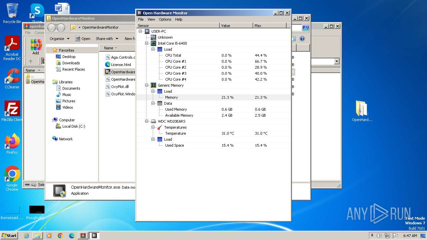Open Recent Places in Explorer sidebar
This screenshot has width=427, height=240.
pyautogui.click(x=73, y=69)
